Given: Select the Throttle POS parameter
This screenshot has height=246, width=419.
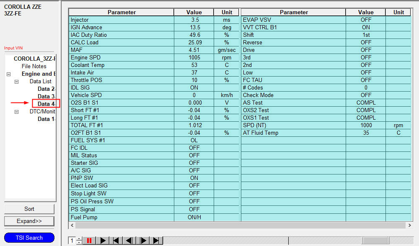Looking at the screenshot, I should (x=122, y=80).
